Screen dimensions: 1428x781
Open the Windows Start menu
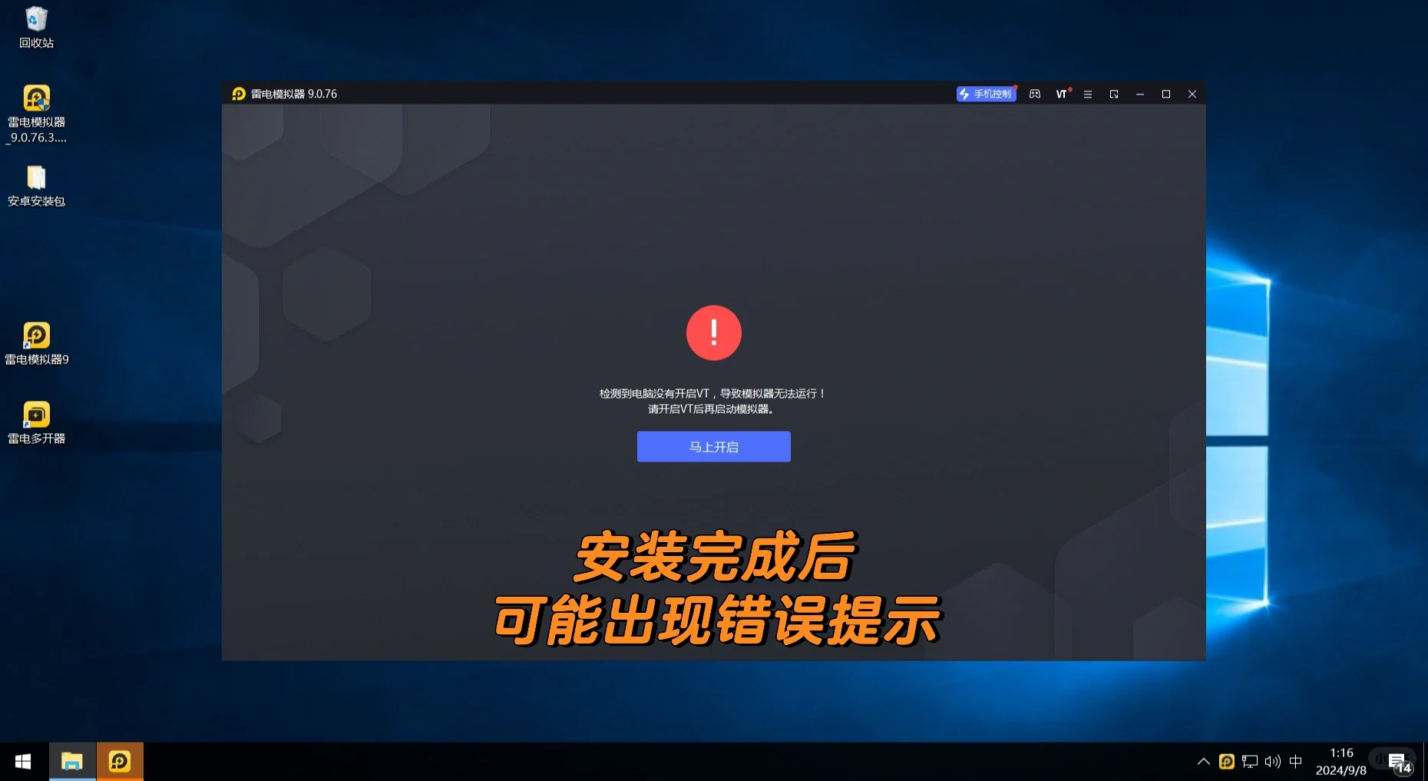pos(23,762)
